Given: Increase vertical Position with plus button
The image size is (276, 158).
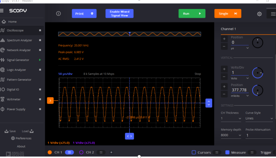Looking at the screenshot, I should click(224, 87).
